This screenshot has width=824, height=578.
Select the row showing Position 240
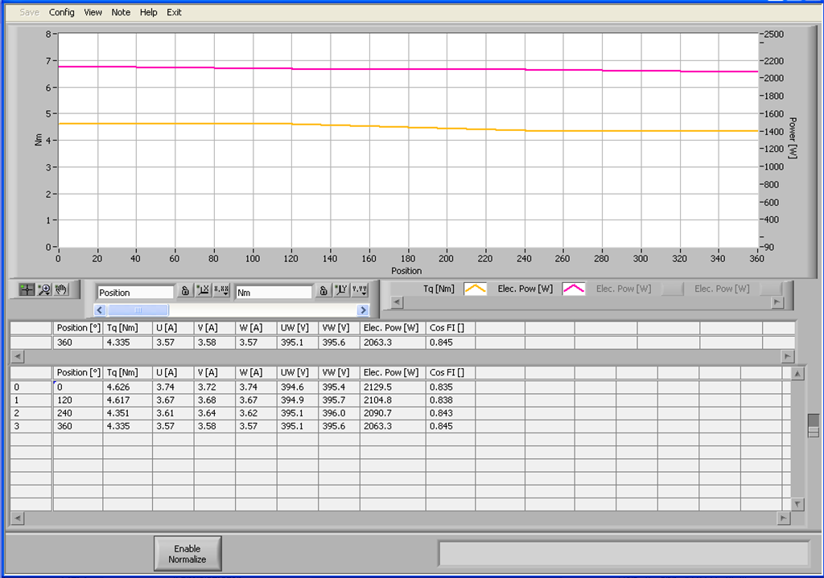tap(121, 413)
